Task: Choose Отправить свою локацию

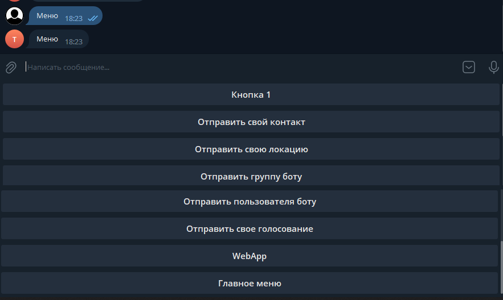Action: [251, 149]
